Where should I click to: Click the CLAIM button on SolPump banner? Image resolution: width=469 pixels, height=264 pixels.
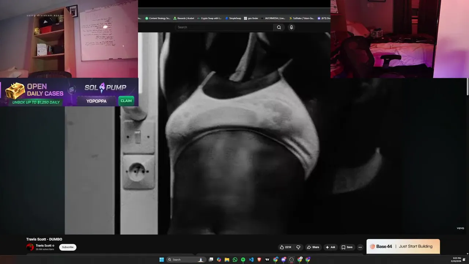tap(126, 101)
